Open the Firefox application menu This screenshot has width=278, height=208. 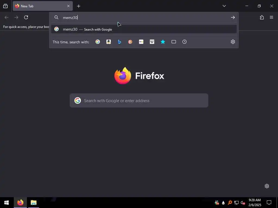click(271, 17)
